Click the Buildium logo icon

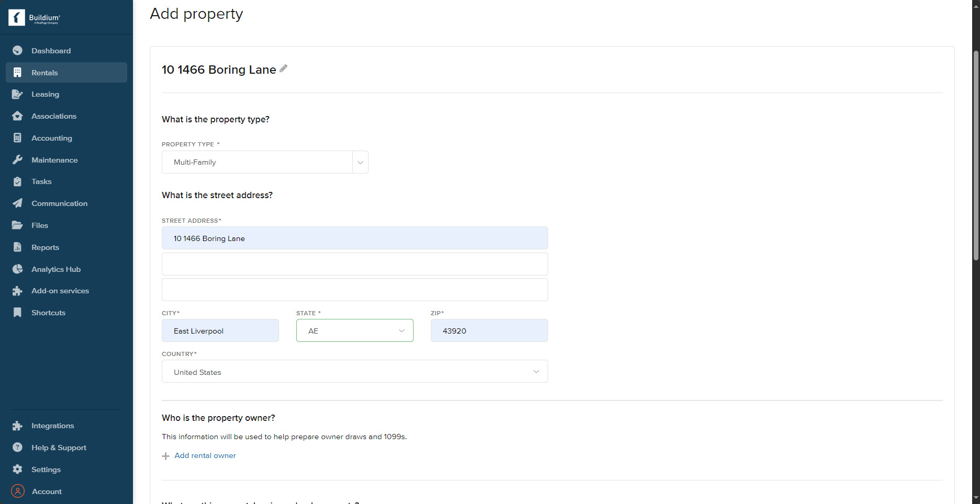point(17,18)
